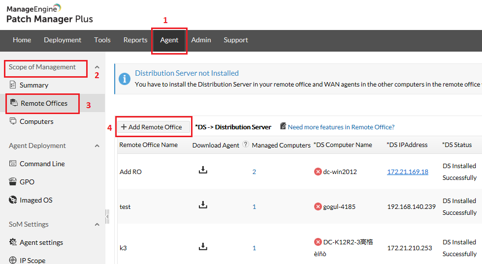Open the Reports tab
Image resolution: width=482 pixels, height=264 pixels.
tap(135, 40)
